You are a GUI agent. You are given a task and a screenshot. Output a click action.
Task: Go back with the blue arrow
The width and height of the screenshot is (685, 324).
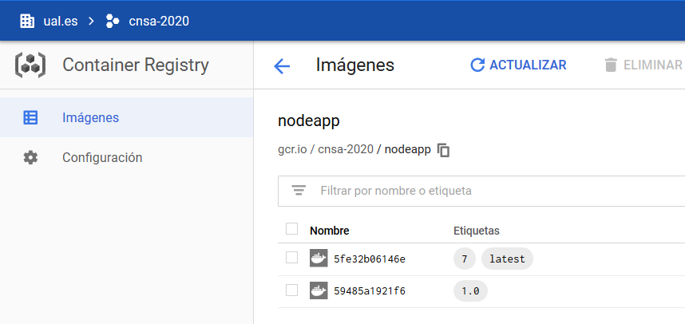(x=282, y=66)
